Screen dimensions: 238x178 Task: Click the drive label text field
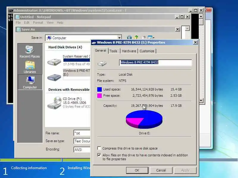[x=156, y=63]
